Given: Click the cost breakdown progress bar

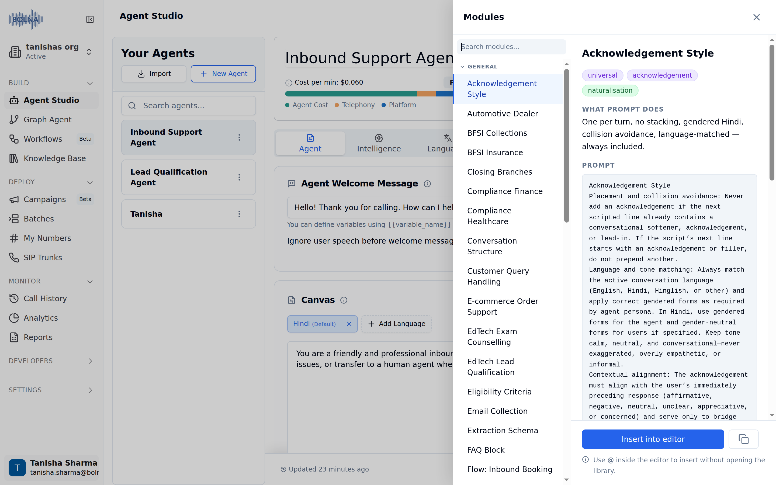Looking at the screenshot, I should [x=369, y=94].
